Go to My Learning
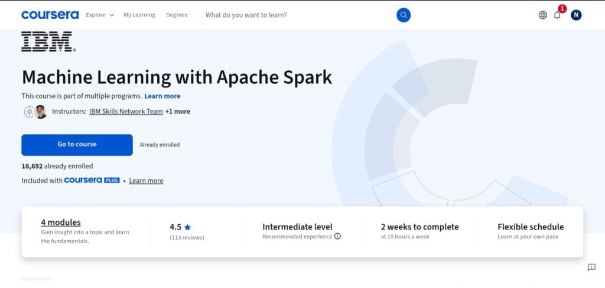605x288 pixels. (x=139, y=15)
